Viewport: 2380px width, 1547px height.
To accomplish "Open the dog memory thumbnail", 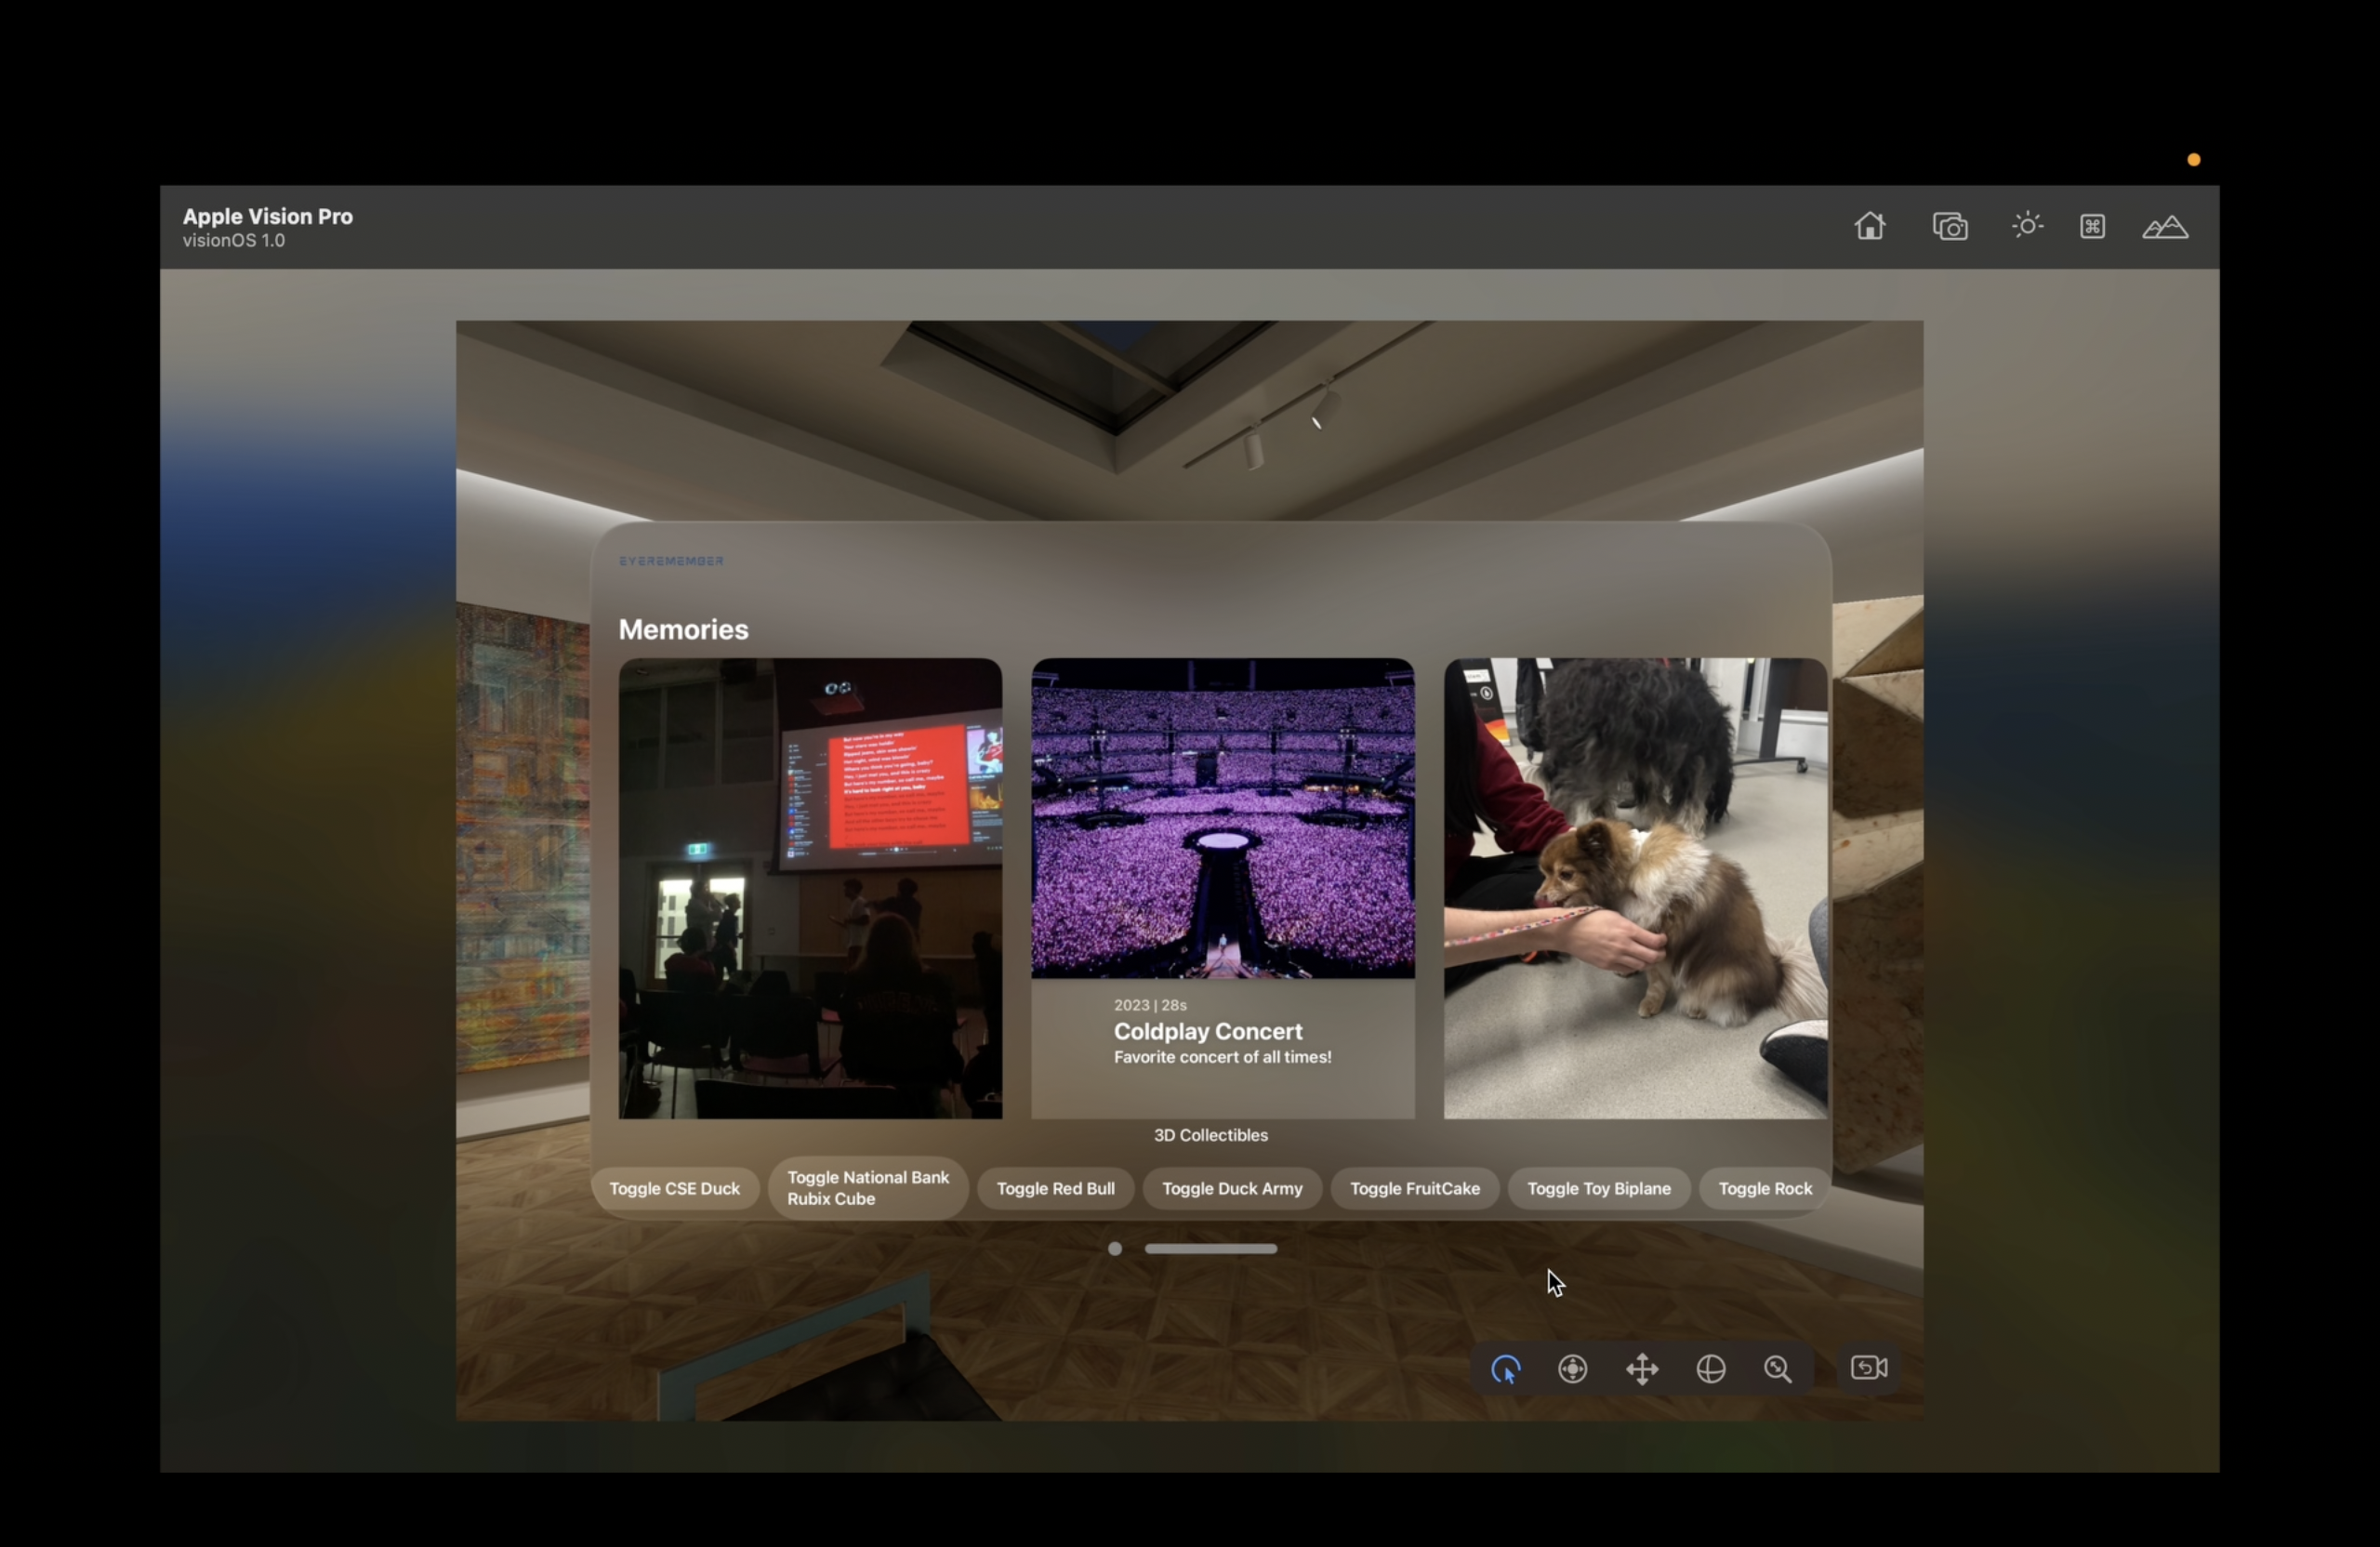I will [x=1634, y=886].
